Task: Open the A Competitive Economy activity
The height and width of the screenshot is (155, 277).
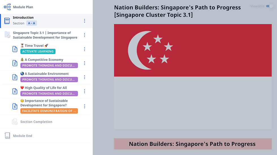Action: [46, 63]
